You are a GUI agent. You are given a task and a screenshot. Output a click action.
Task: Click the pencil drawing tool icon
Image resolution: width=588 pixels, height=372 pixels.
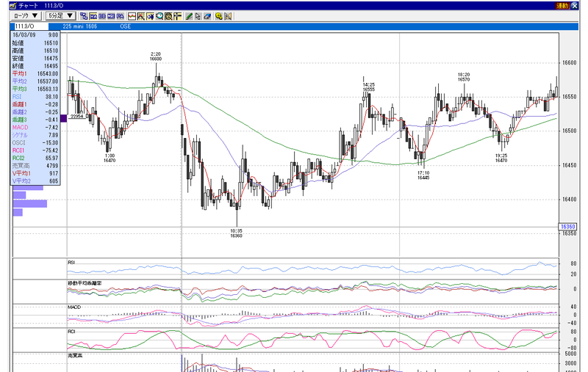[189, 15]
